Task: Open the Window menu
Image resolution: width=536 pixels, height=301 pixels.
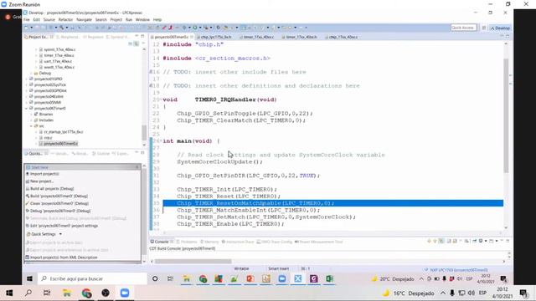Action: point(142,20)
